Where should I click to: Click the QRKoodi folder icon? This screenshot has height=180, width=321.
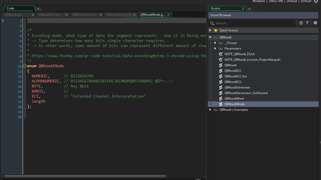coord(216,37)
